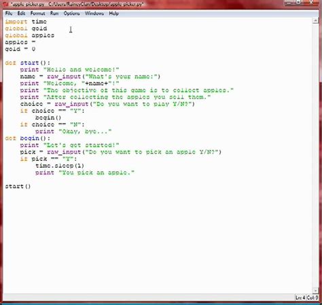Click on 'def begin():' definition line
The image size is (322, 305).
click(28, 138)
